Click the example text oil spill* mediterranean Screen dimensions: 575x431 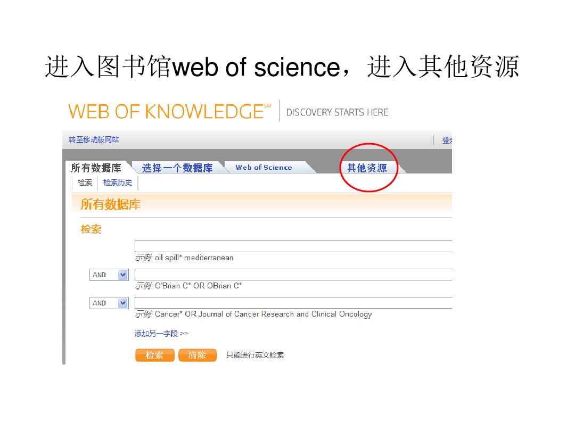point(194,258)
